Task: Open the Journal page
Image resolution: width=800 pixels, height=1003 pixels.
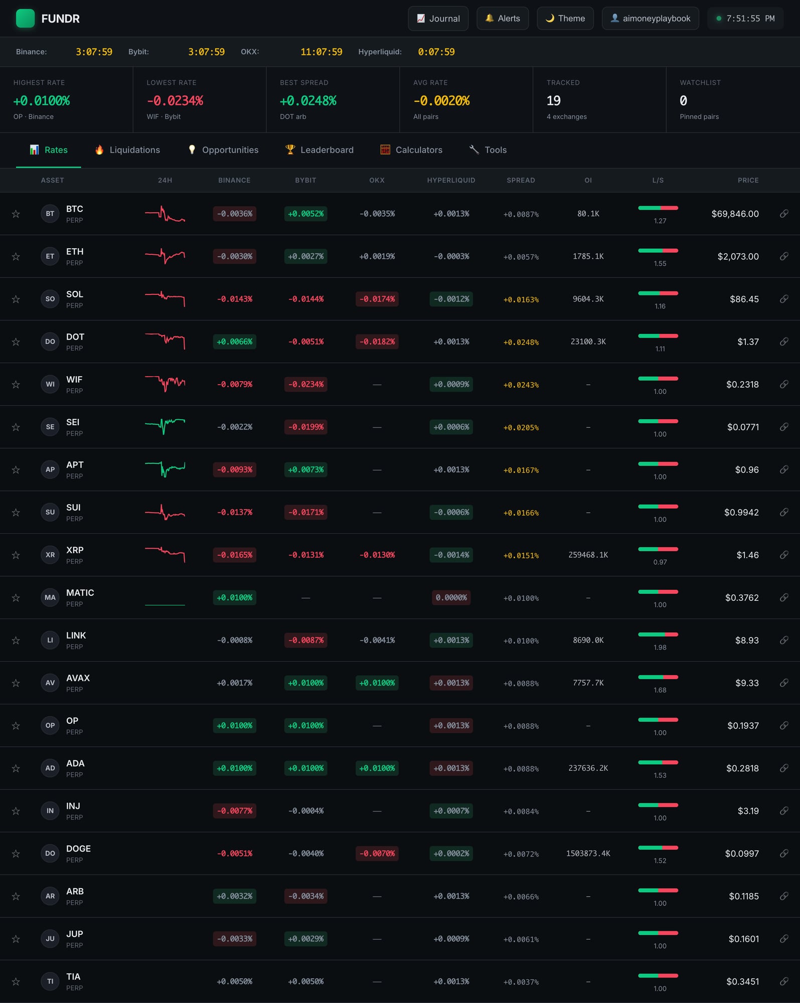Action: (438, 19)
